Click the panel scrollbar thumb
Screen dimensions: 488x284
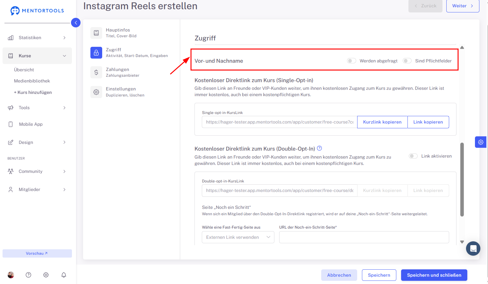462,180
